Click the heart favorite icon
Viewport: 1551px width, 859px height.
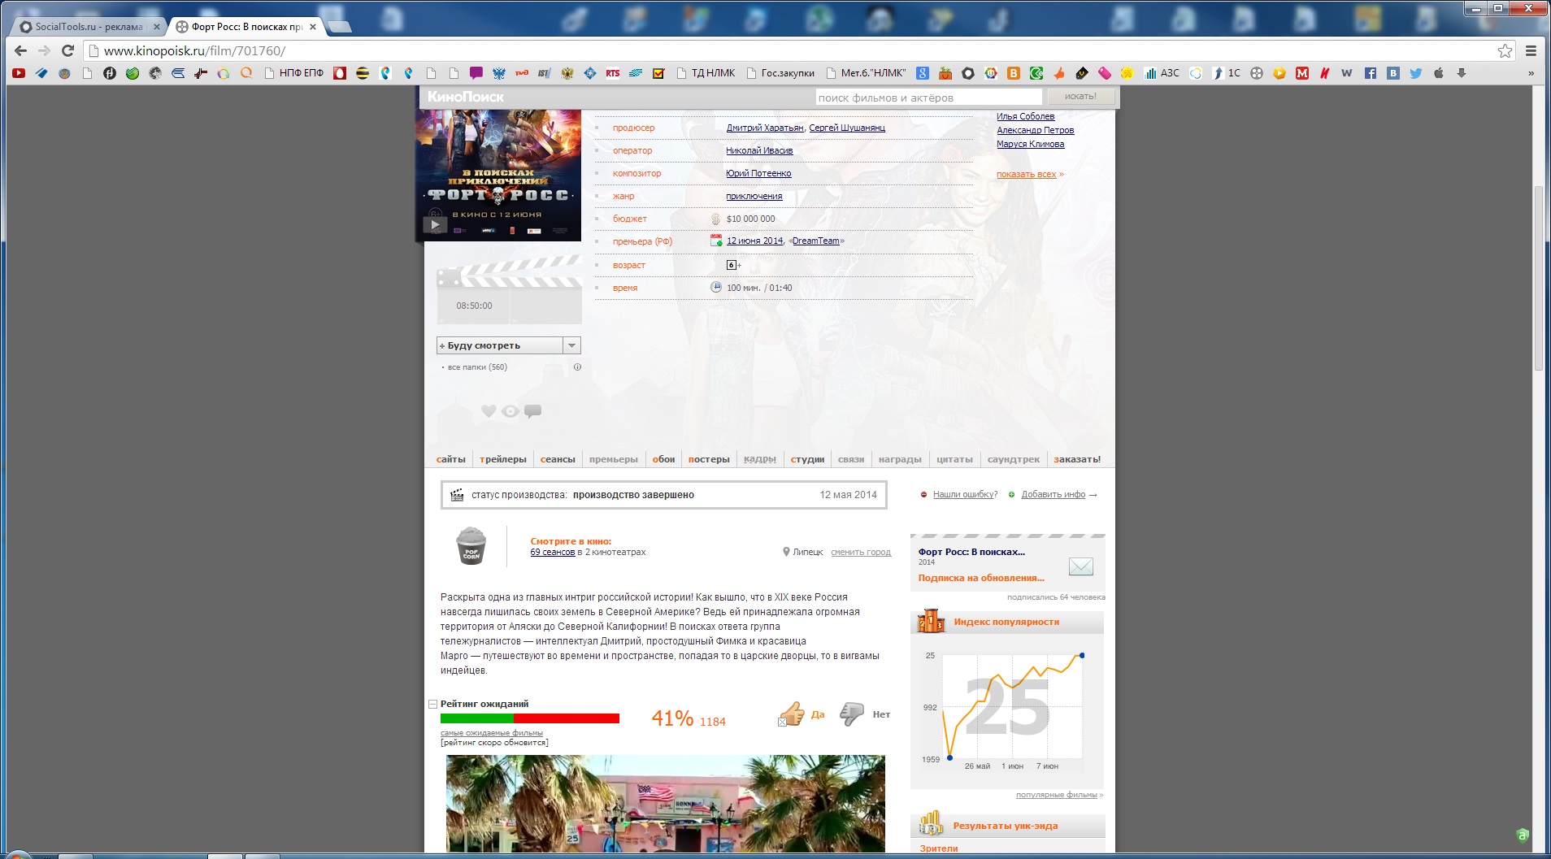point(489,411)
